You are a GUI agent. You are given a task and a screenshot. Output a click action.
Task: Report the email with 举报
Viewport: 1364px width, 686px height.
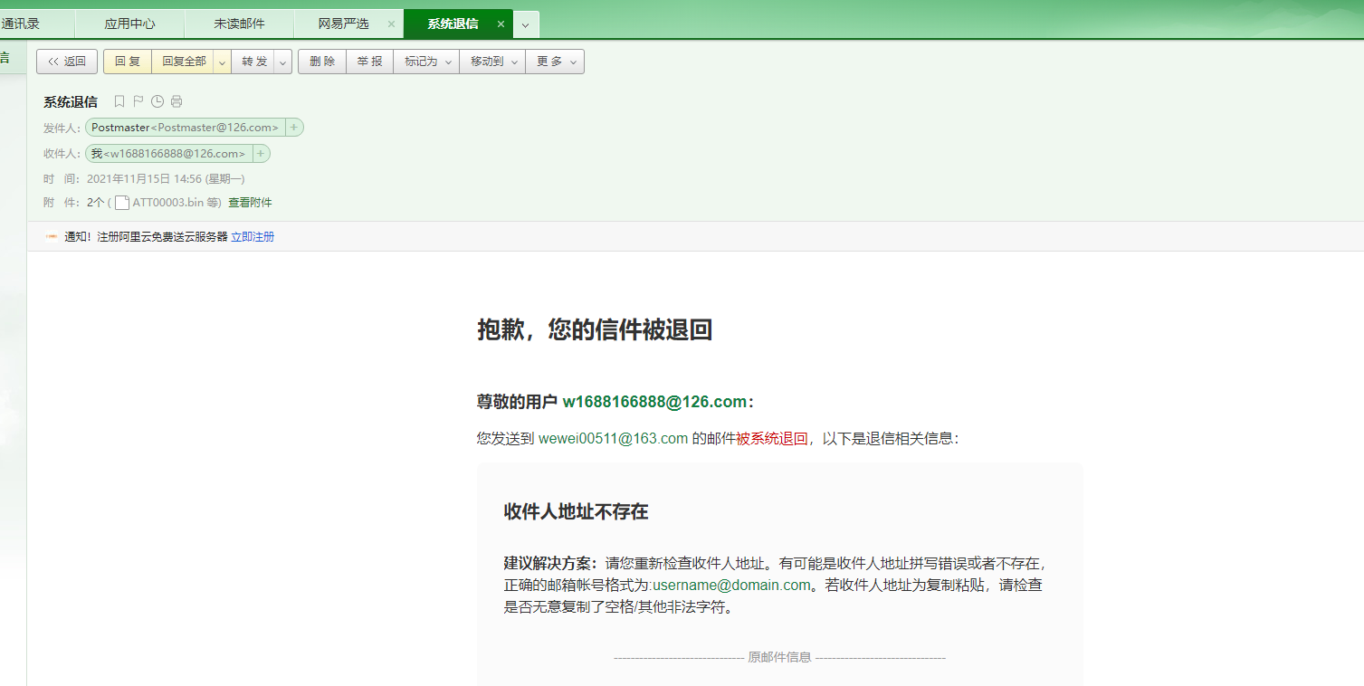(369, 62)
